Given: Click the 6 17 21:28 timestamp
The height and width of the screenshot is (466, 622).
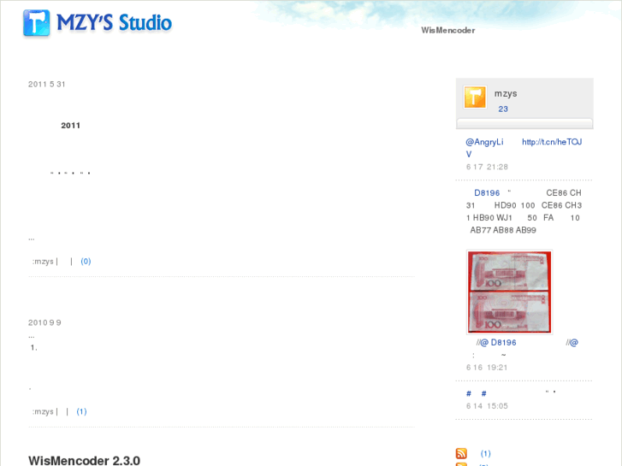Looking at the screenshot, I should point(487,167).
